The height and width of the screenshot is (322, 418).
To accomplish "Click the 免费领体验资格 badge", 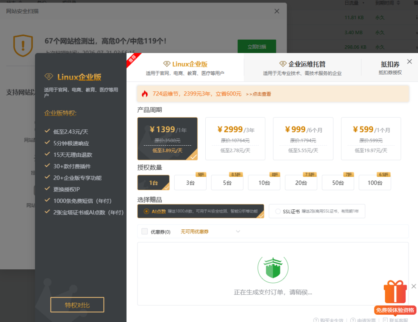I will click(395, 310).
